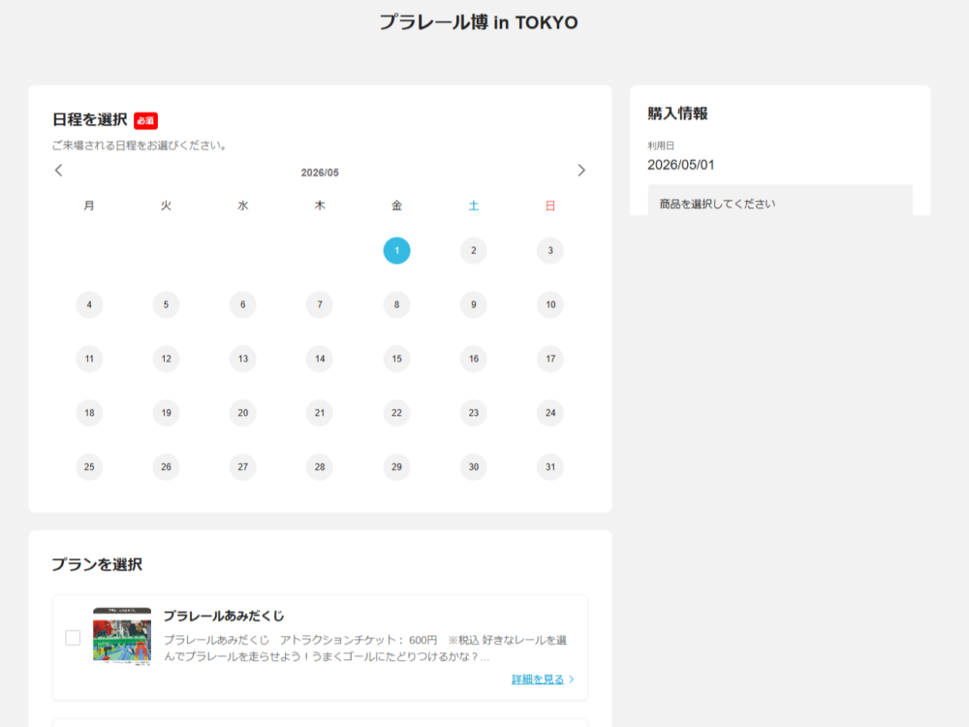The width and height of the screenshot is (969, 727).
Task: Click the プラレール博 in TOKYO heading
Action: (479, 22)
